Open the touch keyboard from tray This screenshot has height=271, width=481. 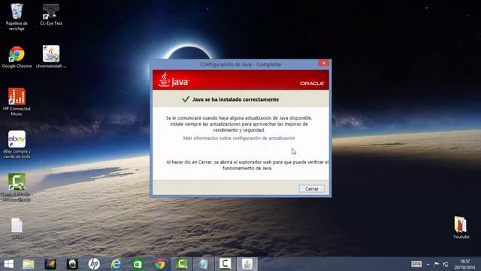[x=416, y=264]
